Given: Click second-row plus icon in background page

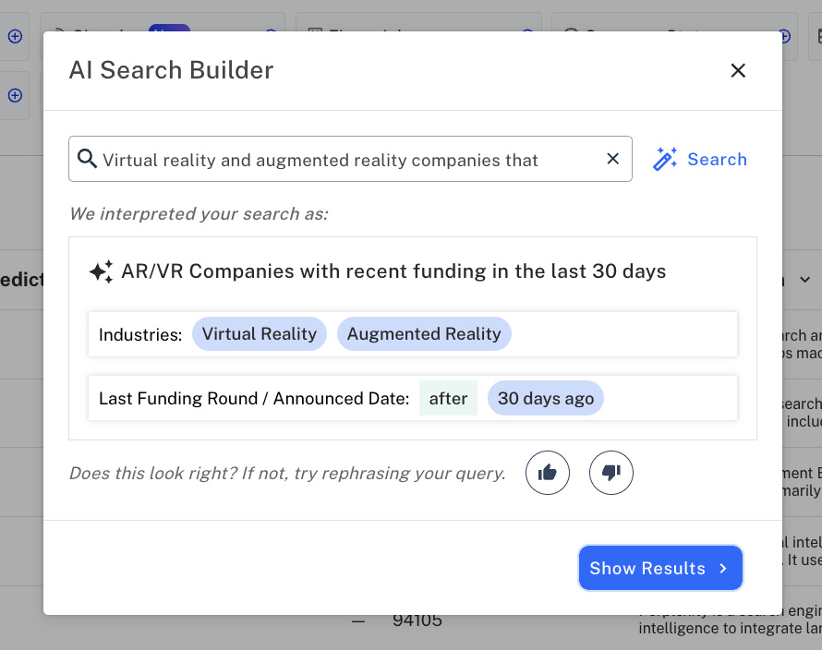Looking at the screenshot, I should (15, 95).
